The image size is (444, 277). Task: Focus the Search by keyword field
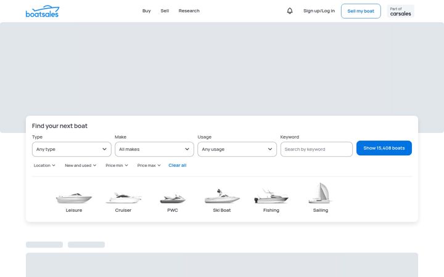(x=316, y=149)
